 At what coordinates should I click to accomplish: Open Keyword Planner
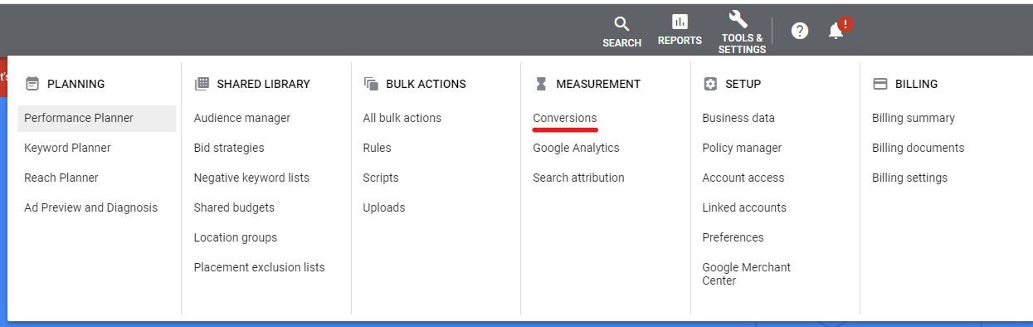tap(67, 148)
